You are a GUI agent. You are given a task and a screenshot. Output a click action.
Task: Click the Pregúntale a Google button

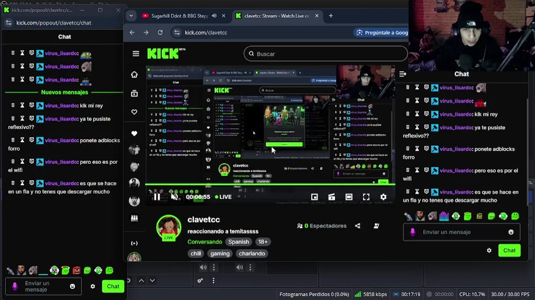click(381, 32)
